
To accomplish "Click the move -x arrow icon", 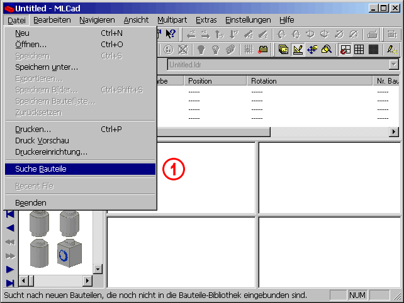I will 191,34.
